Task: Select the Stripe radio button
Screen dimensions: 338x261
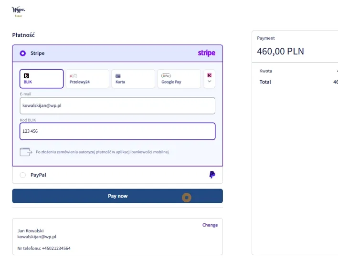Action: (22, 53)
